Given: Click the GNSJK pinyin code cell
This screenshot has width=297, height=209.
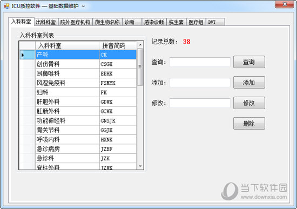Looking at the screenshot, I should pos(118,120).
